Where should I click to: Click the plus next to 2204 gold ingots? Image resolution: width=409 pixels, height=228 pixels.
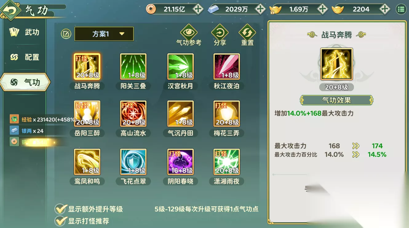[385, 9]
